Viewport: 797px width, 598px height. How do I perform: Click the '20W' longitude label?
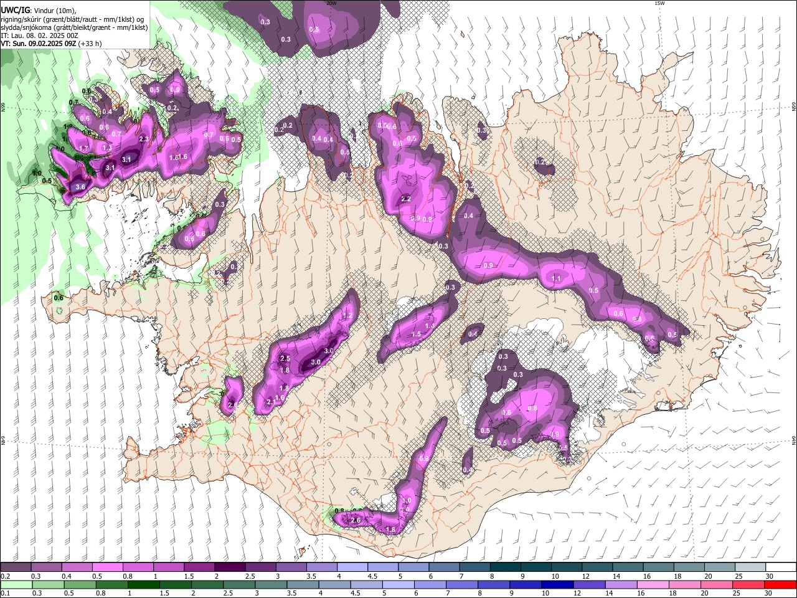331,3
